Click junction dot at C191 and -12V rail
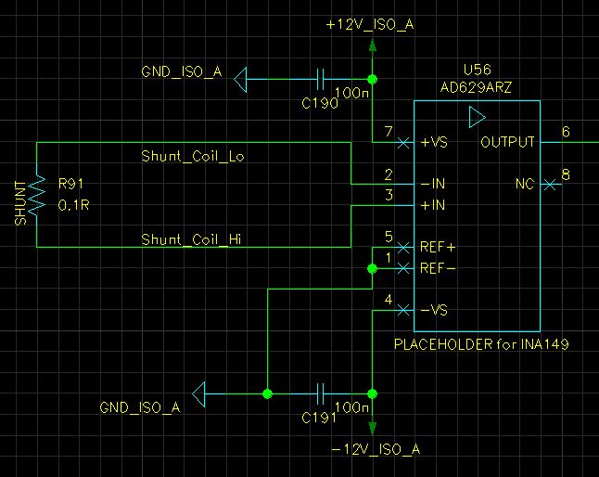 pyautogui.click(x=373, y=393)
